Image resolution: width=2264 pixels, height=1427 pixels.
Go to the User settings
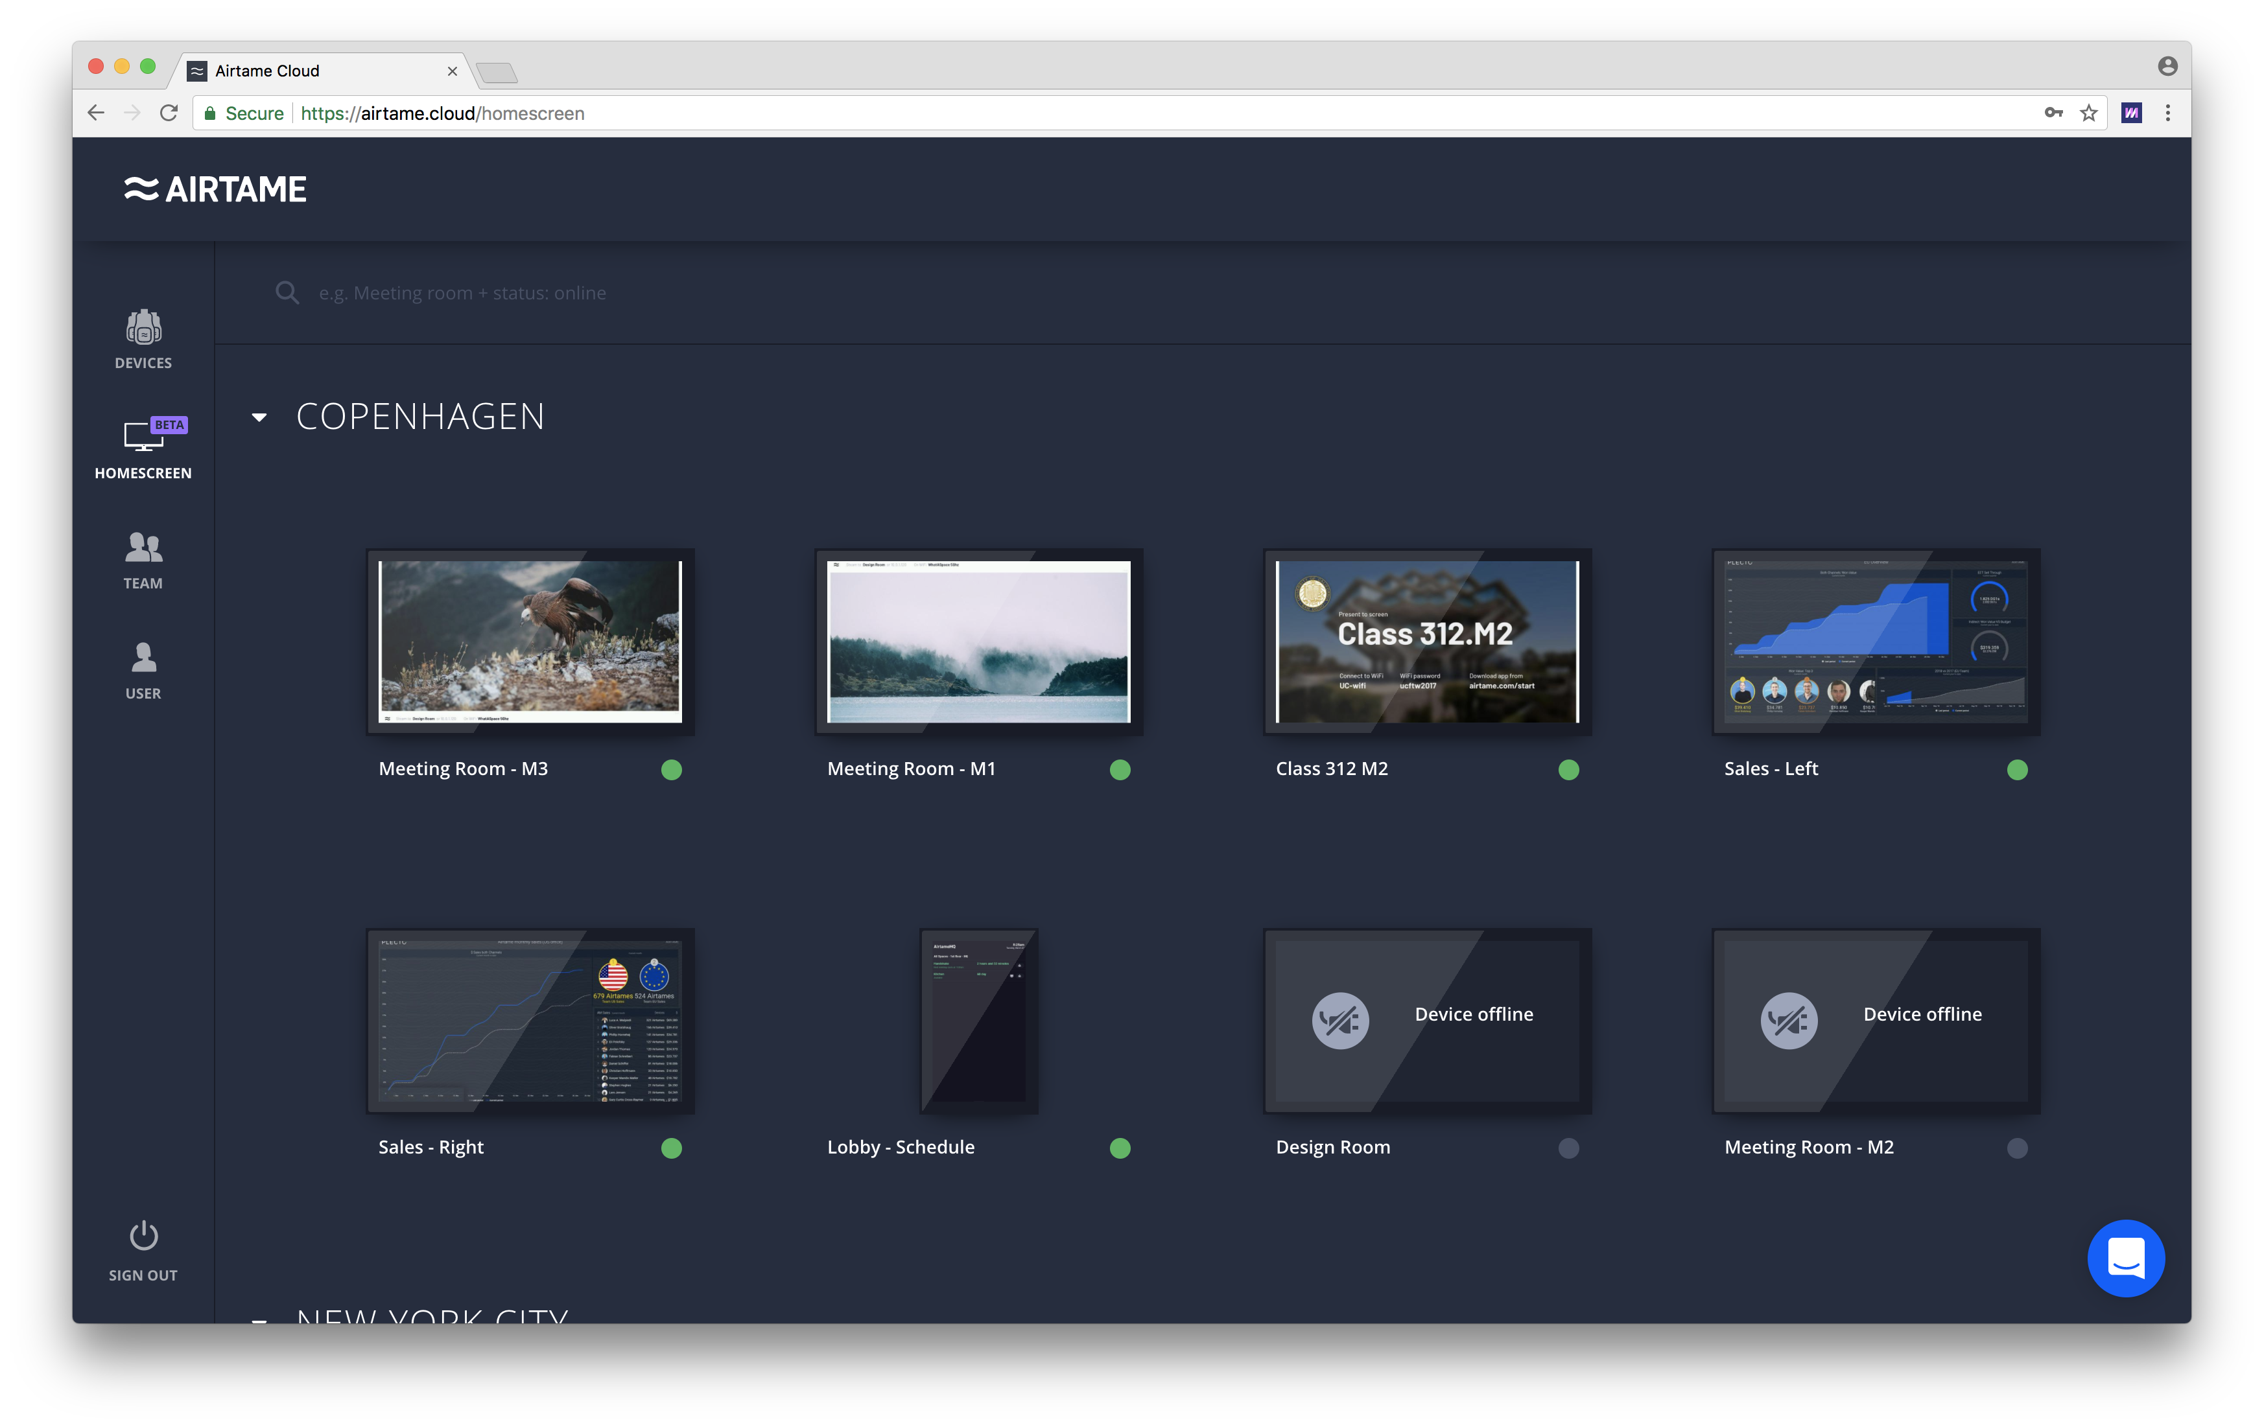143,671
